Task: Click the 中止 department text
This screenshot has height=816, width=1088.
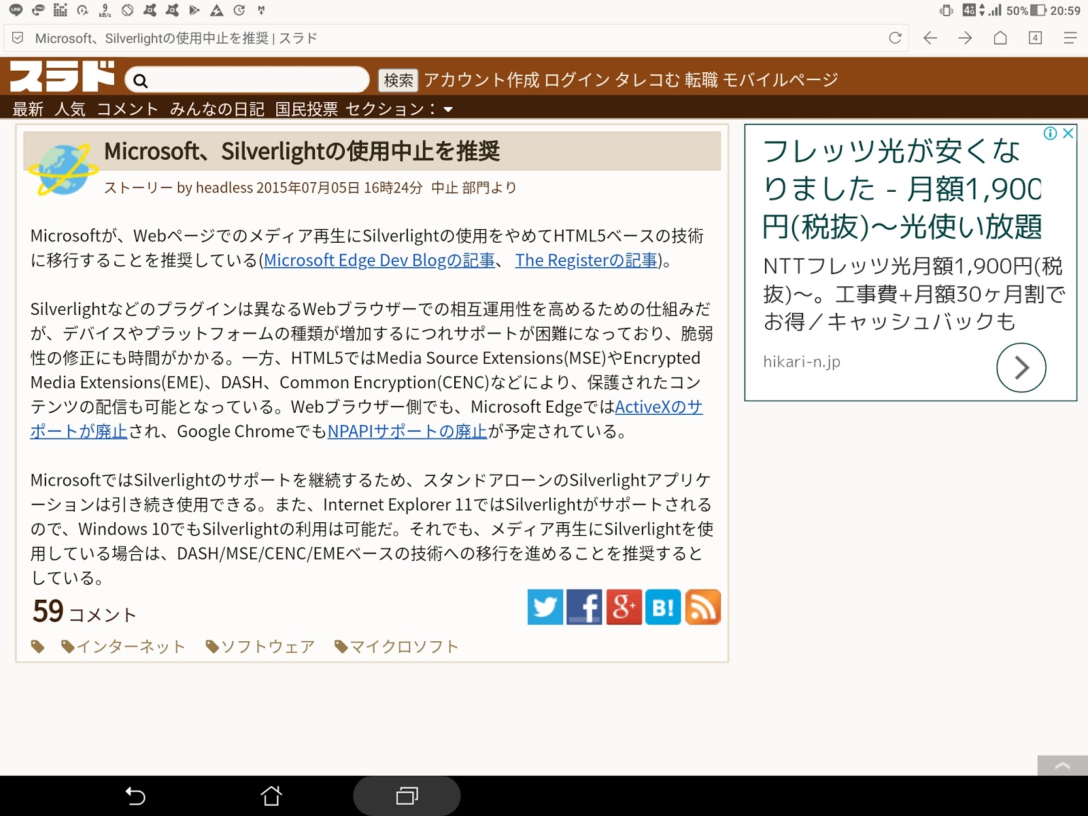Action: click(x=445, y=188)
